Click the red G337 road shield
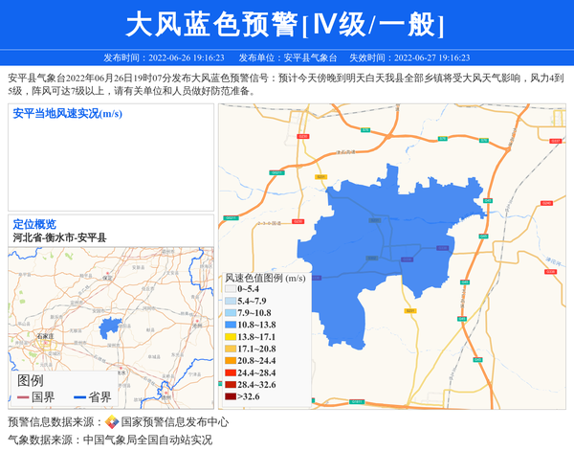This screenshot has height=451, width=574. [555, 141]
